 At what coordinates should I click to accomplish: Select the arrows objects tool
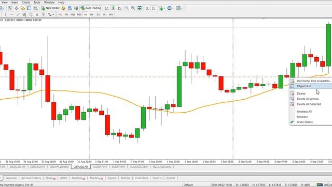click(50, 15)
